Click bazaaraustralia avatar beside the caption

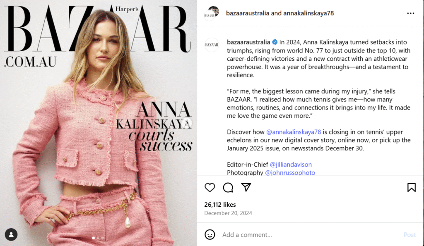tap(212, 45)
